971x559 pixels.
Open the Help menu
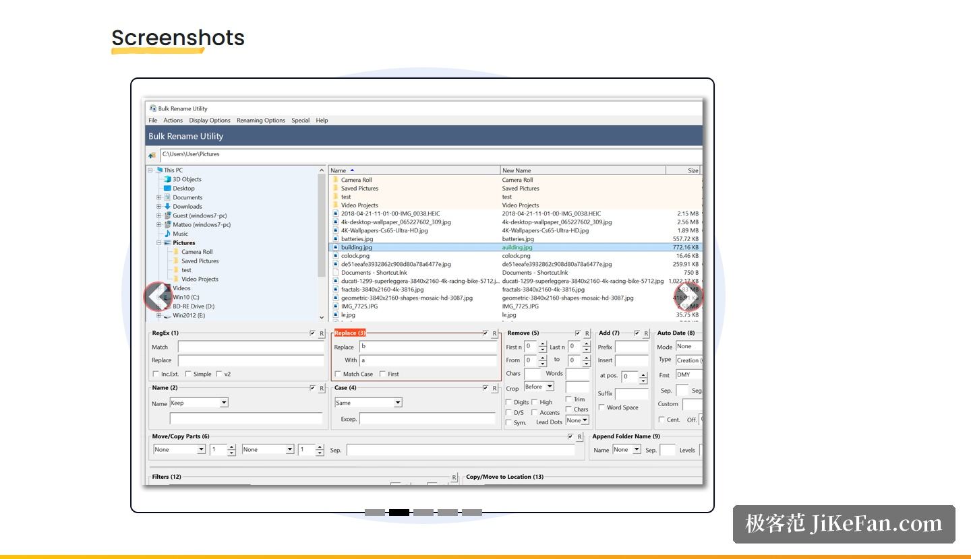pos(322,121)
